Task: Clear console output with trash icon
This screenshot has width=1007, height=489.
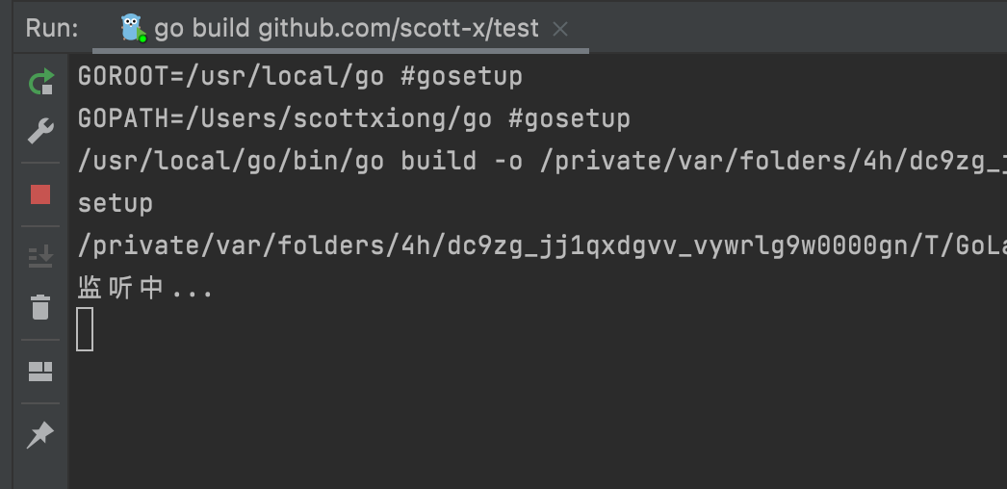Action: pyautogui.click(x=40, y=307)
